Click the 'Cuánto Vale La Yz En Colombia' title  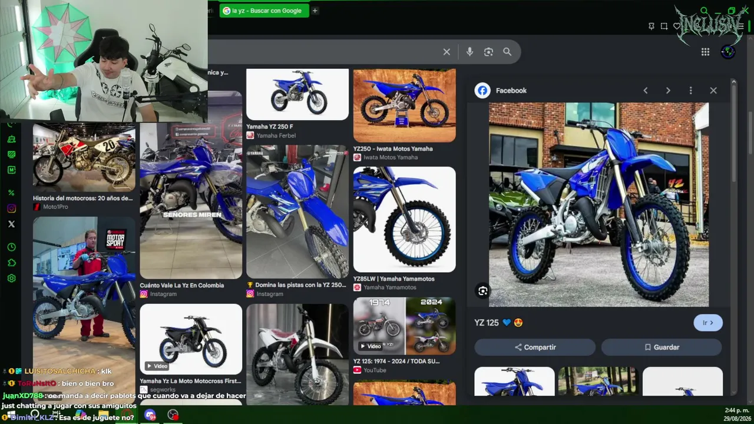(182, 286)
